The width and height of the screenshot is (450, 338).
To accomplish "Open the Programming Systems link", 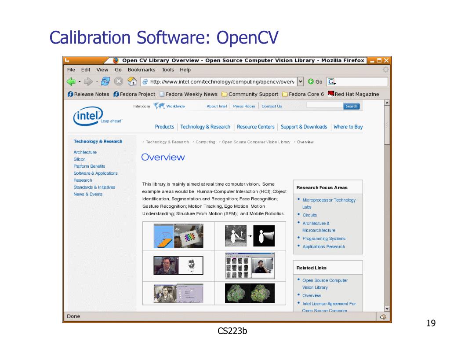I will (x=324, y=239).
